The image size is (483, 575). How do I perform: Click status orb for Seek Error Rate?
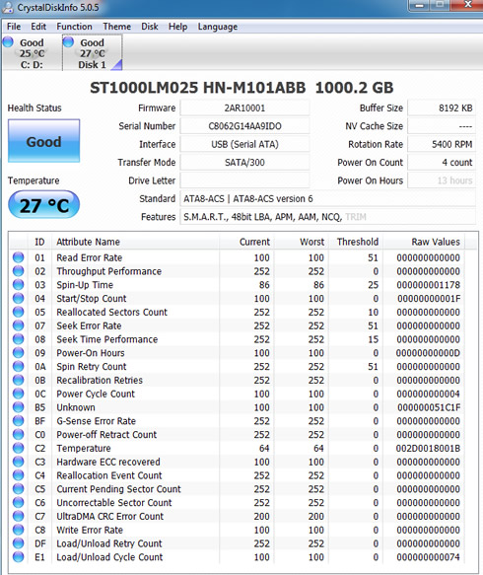click(18, 325)
